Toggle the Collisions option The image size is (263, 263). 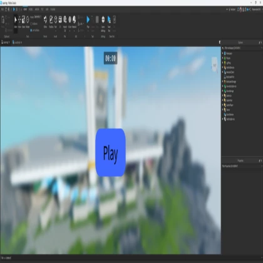[34, 24]
